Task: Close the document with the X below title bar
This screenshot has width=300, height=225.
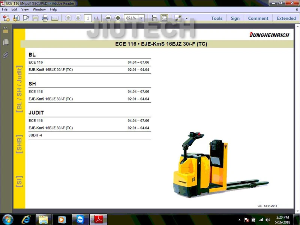Action: click(x=297, y=9)
